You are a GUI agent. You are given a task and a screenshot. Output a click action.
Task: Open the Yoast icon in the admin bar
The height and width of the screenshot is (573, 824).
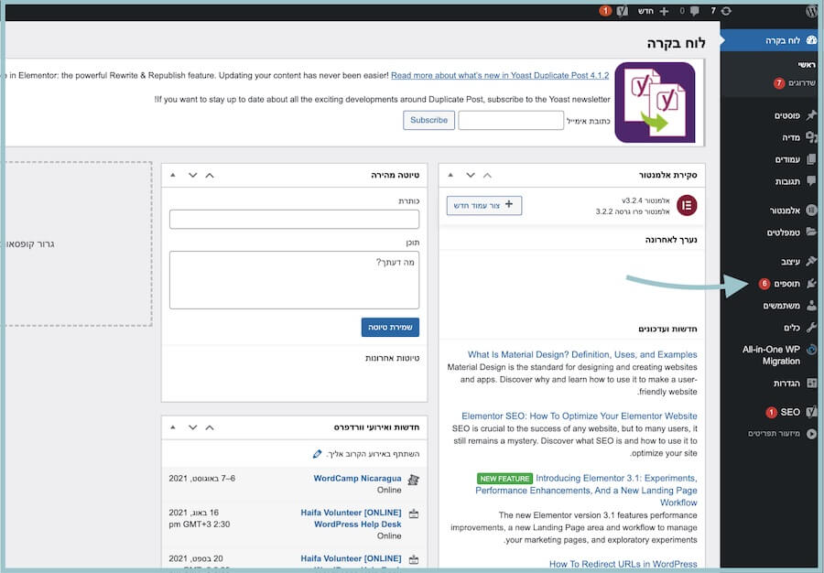623,11
